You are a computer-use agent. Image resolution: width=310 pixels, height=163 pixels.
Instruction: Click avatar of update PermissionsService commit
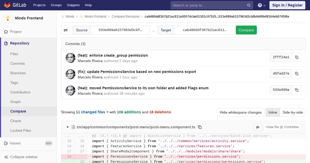(x=71, y=74)
